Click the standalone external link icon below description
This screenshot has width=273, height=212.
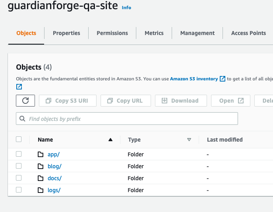(19, 87)
